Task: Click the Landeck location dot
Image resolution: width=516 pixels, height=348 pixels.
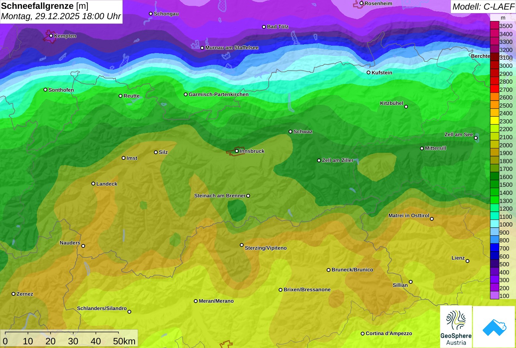Action: [x=93, y=183]
